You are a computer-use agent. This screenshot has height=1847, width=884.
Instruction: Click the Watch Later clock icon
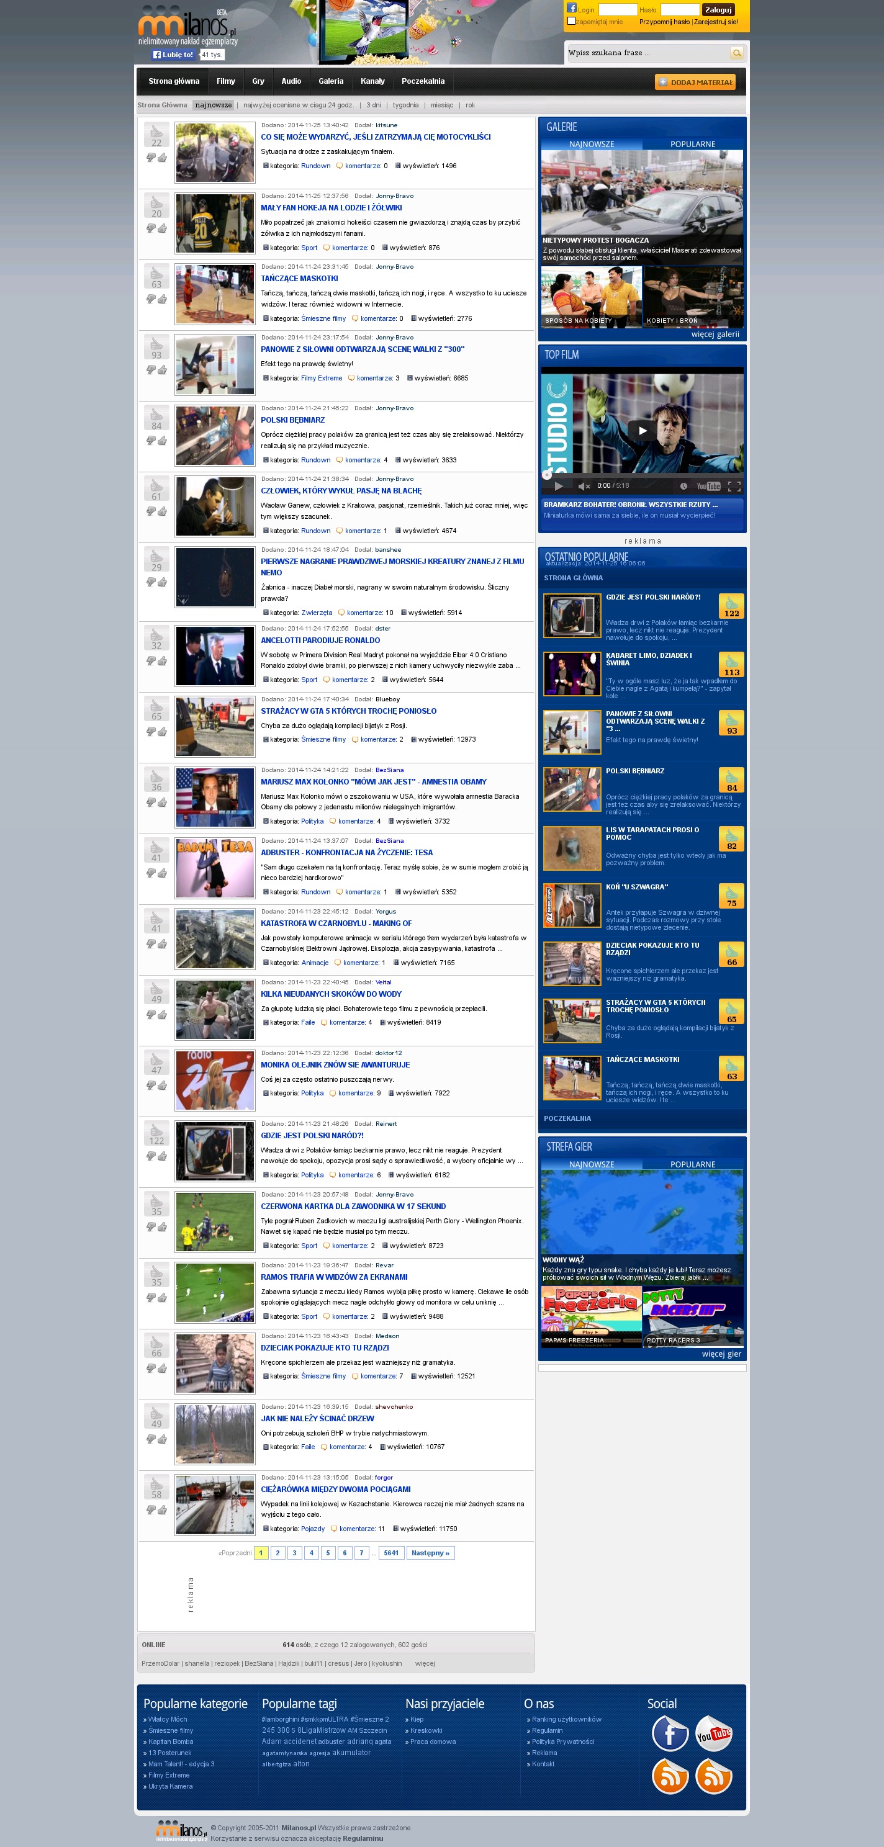(x=683, y=486)
